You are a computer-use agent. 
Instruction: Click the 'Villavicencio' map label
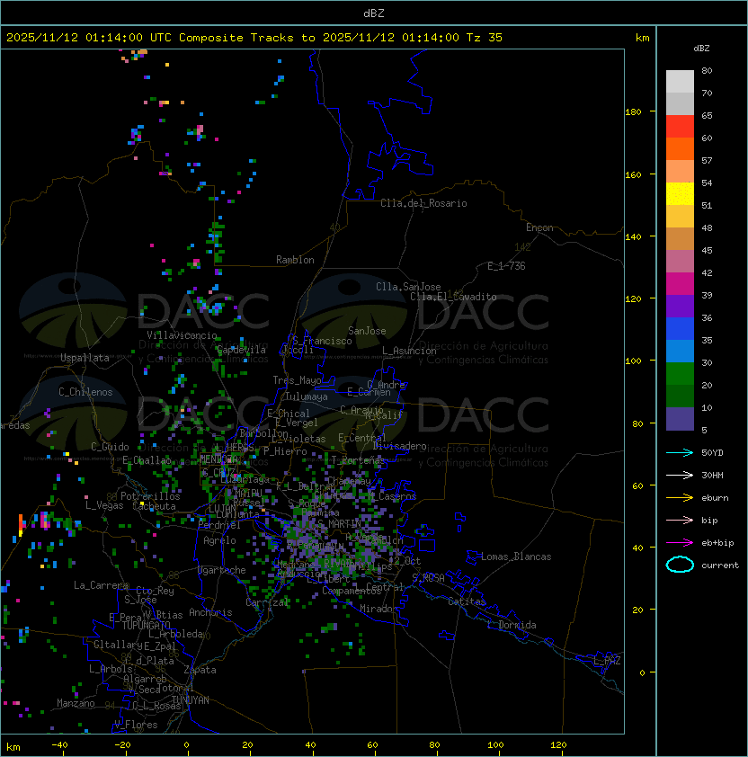(182, 335)
